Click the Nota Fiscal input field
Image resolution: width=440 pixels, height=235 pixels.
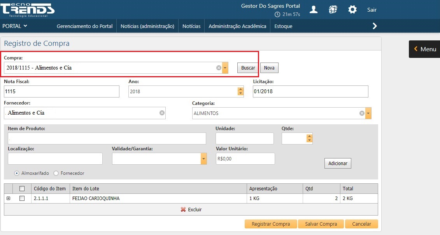click(x=61, y=91)
